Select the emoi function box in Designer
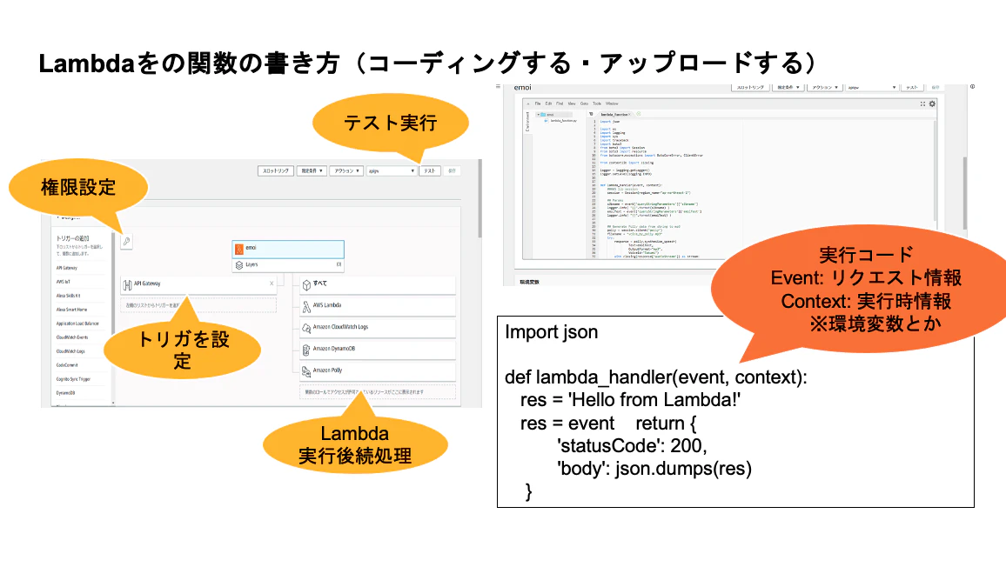This screenshot has height=567, width=1006. click(x=288, y=248)
